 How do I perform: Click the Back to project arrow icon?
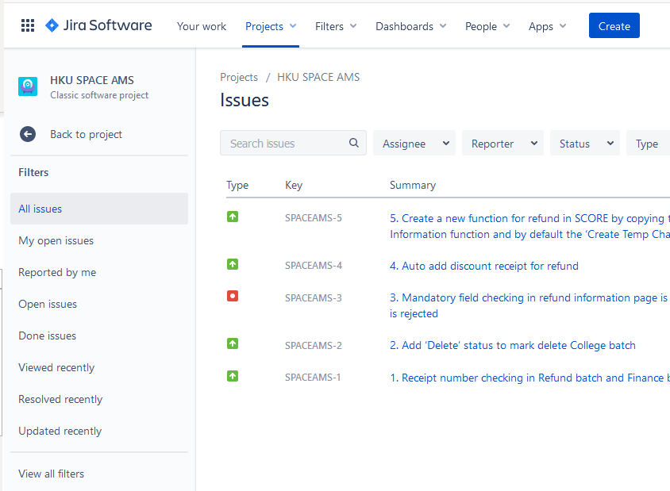(x=28, y=134)
